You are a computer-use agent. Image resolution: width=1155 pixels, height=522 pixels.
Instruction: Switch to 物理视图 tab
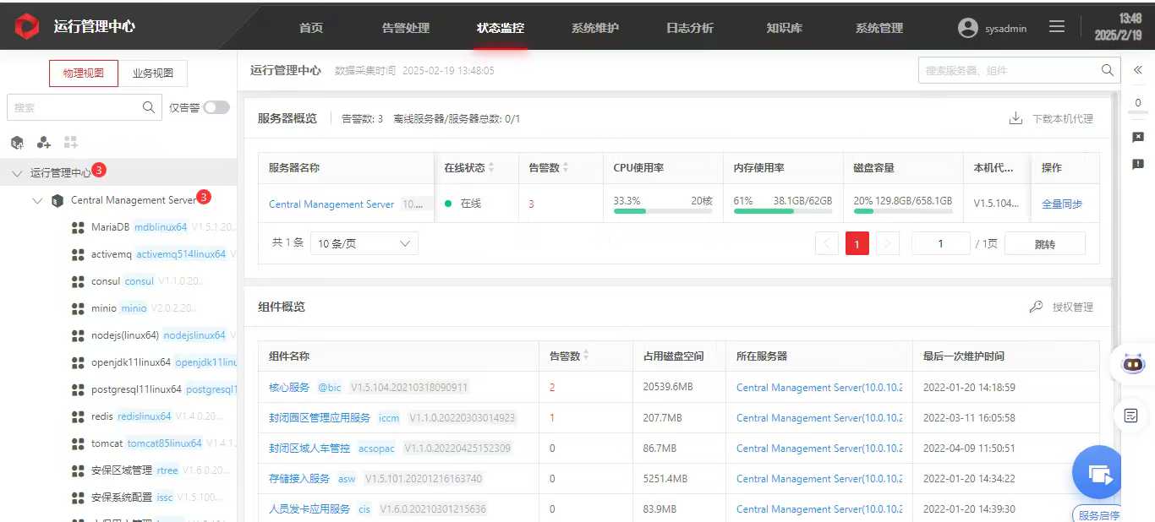83,73
